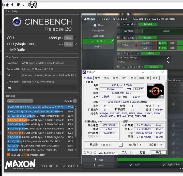183x176 pixels.
Task: Select Game Mode in Ryzen Master
Action: (x=98, y=36)
